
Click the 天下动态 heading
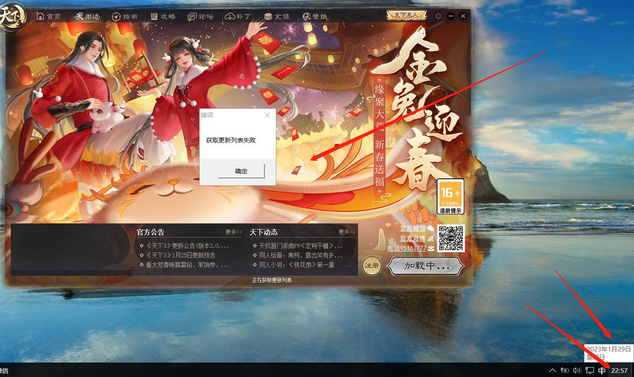(264, 232)
